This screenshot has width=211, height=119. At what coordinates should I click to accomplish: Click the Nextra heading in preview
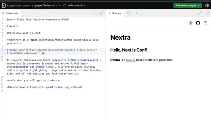pyautogui.click(x=120, y=37)
